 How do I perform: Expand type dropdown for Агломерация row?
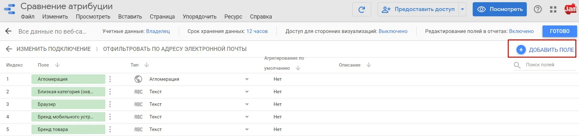coord(247,79)
